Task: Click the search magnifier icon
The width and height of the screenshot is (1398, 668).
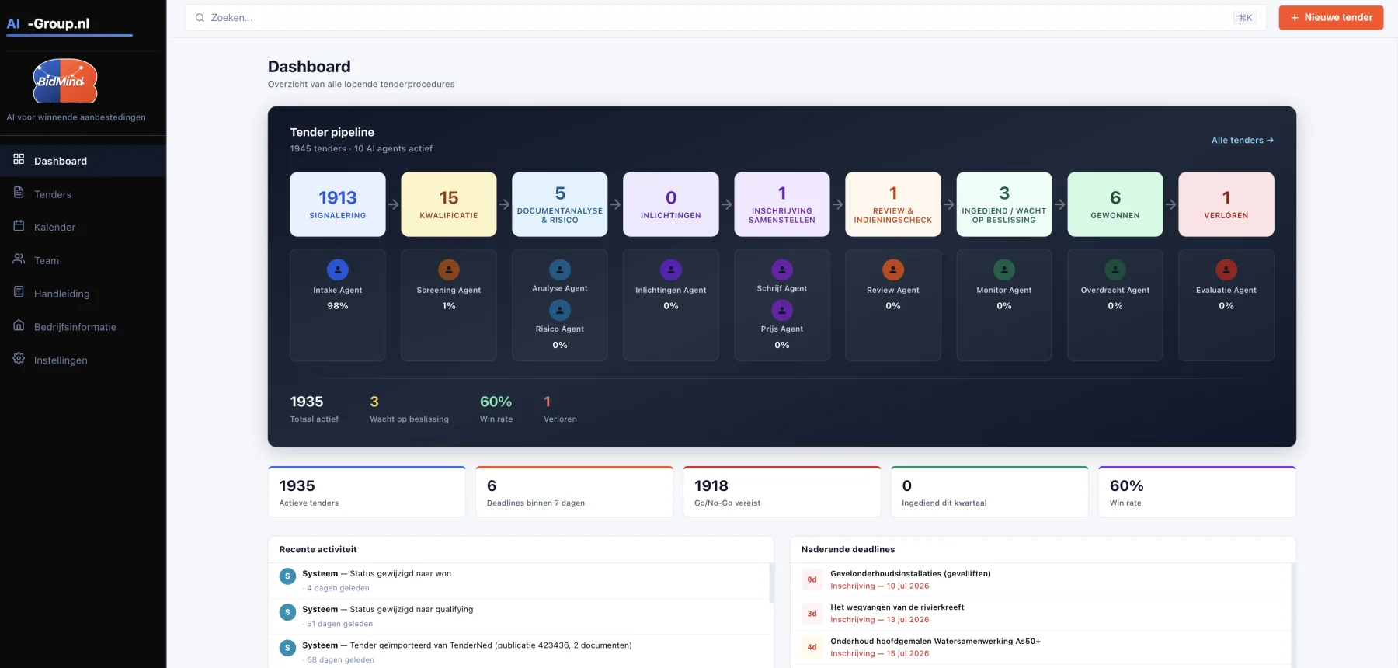Action: [x=200, y=17]
